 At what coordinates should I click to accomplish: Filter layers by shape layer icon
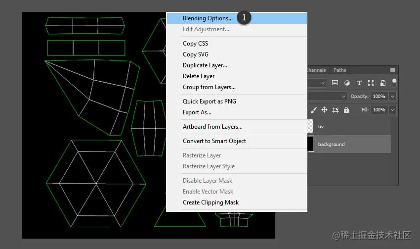tap(371, 83)
